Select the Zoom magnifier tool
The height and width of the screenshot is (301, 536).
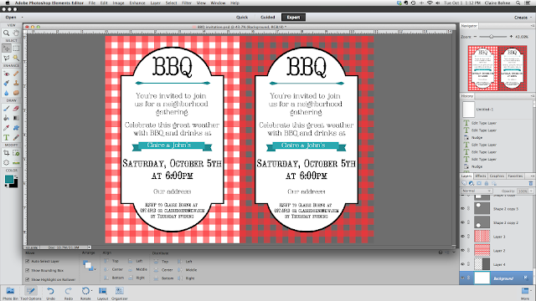[6, 33]
